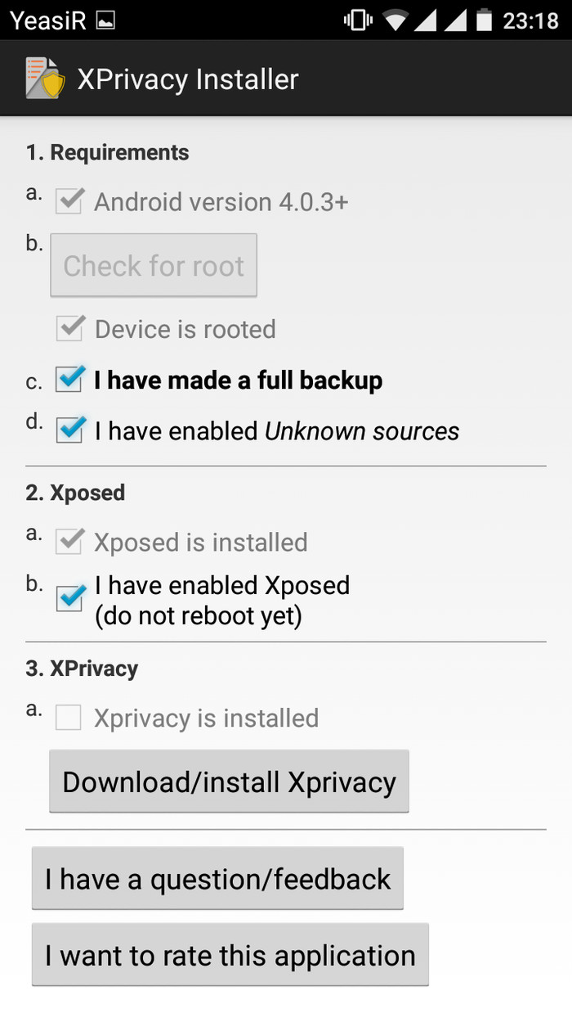Tap the XPrivacy Installer title text
The width and height of the screenshot is (572, 1018).
click(x=188, y=79)
